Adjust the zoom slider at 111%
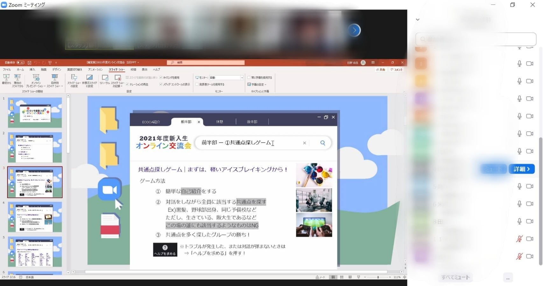The image size is (543, 286). coord(378,277)
